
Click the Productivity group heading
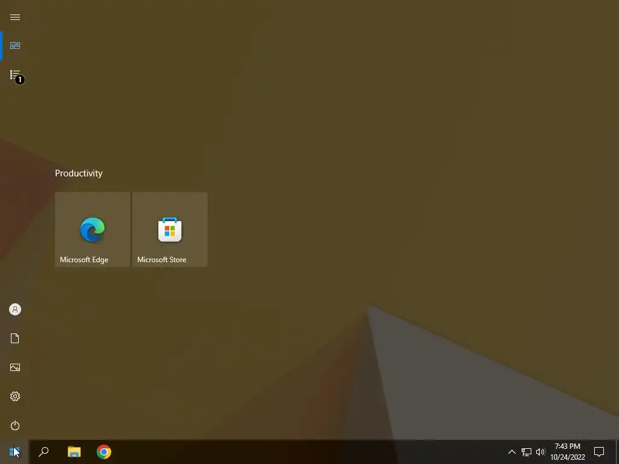pyautogui.click(x=79, y=173)
